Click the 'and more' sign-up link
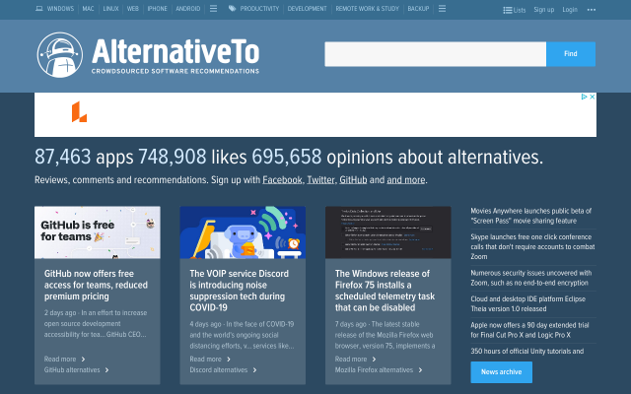The height and width of the screenshot is (394, 631). coord(405,179)
